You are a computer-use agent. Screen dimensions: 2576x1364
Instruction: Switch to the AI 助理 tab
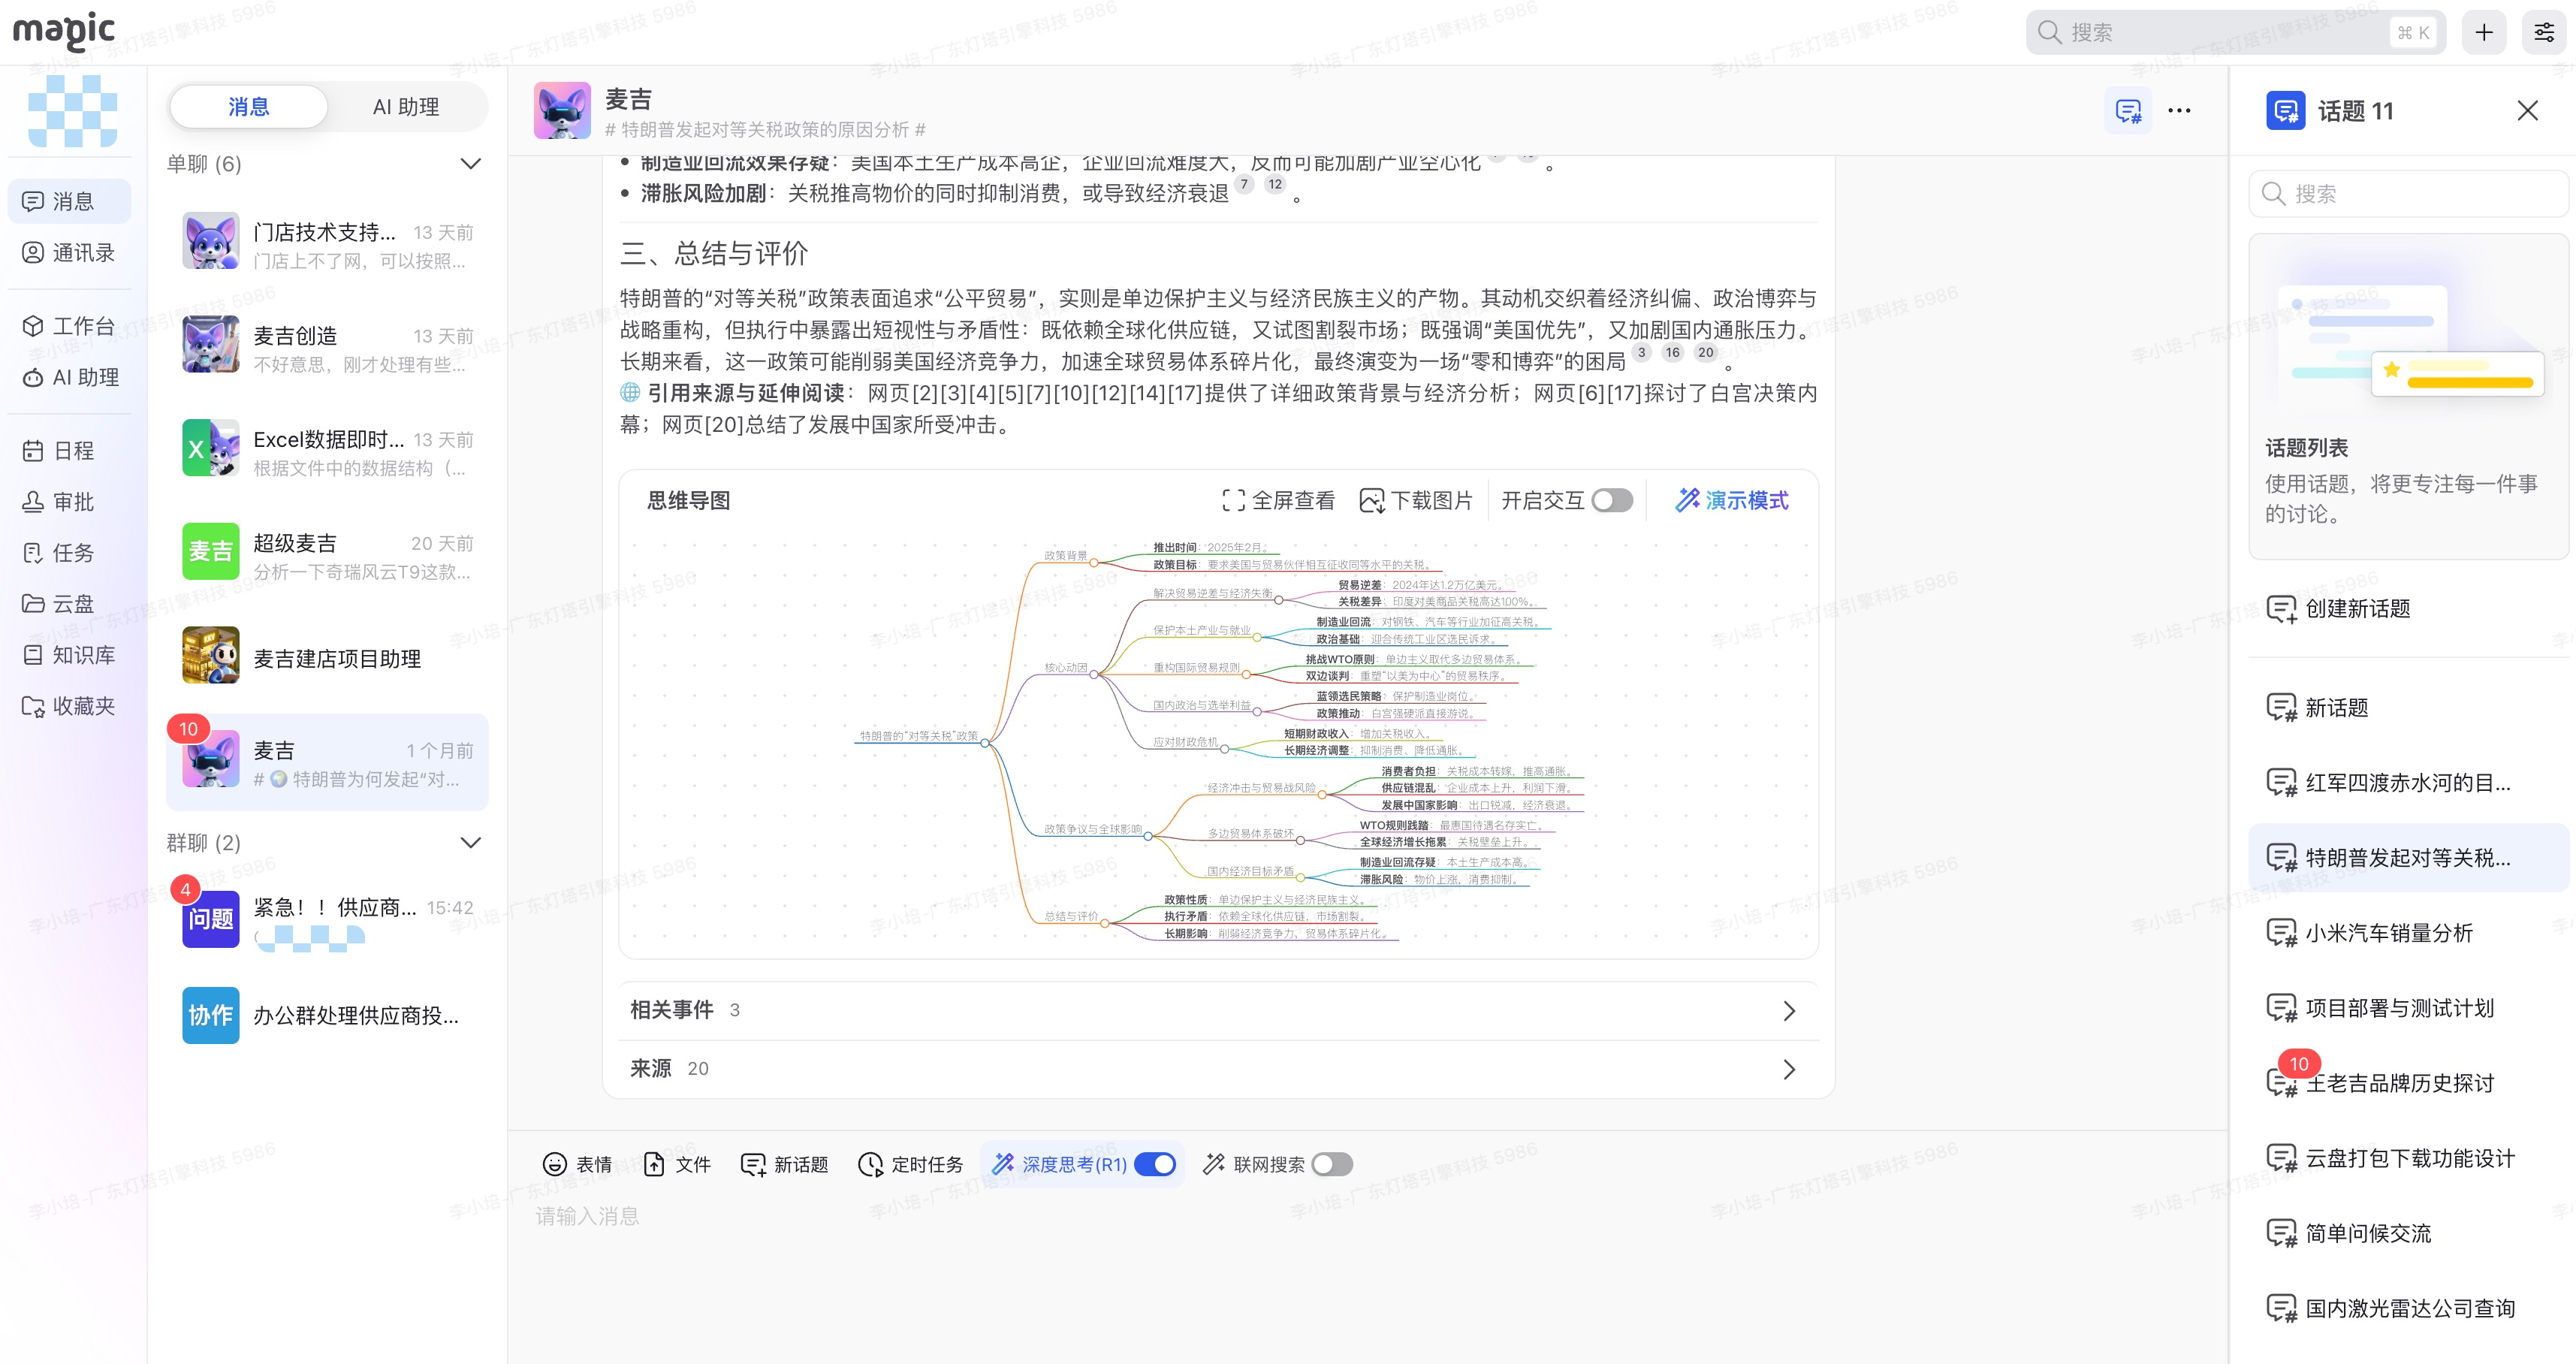[405, 107]
